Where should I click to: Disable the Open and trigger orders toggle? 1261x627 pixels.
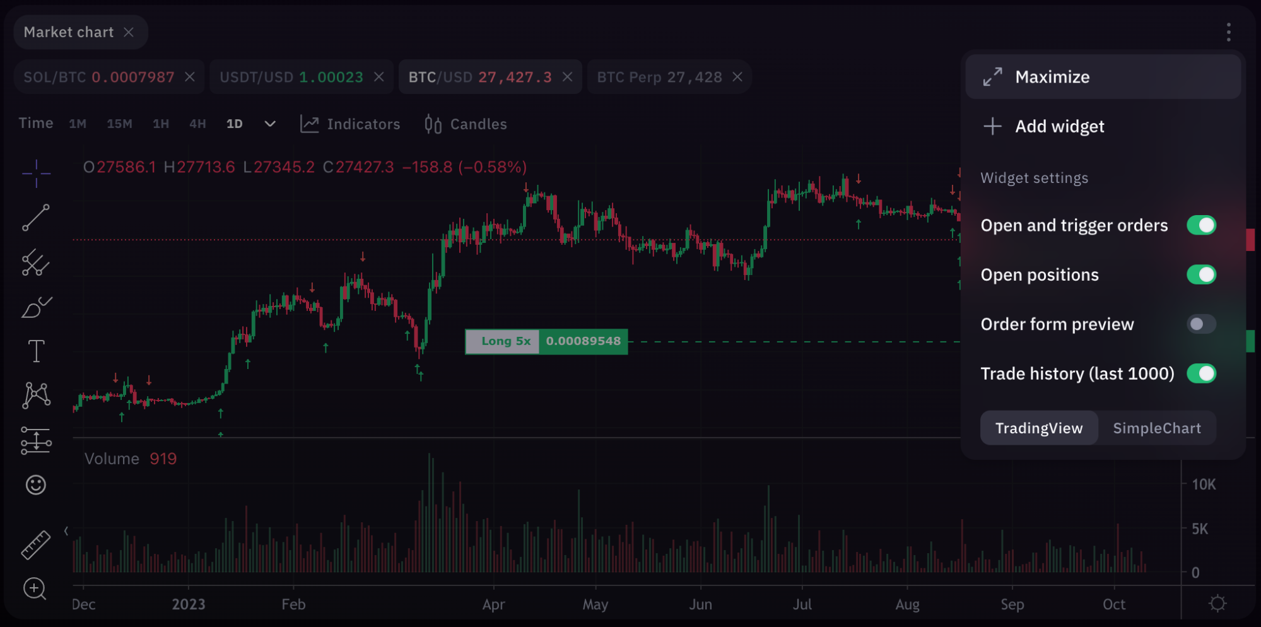pyautogui.click(x=1201, y=225)
